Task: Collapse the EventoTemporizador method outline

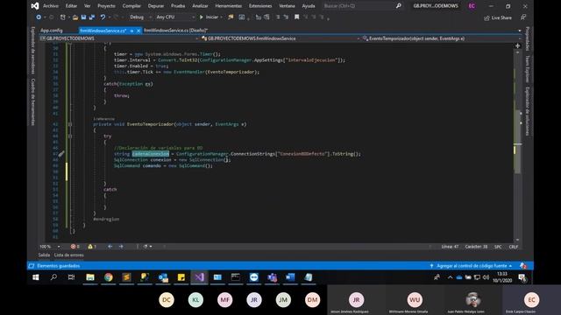Action: [70, 124]
